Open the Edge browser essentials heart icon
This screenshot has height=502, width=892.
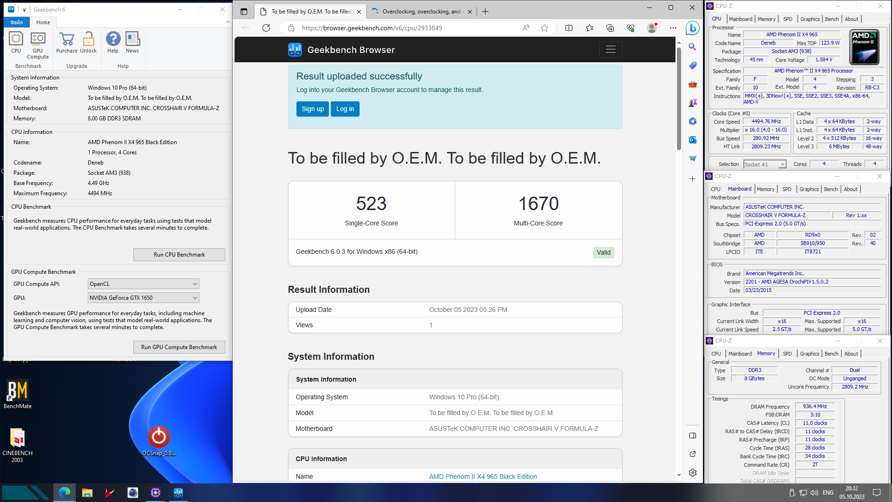click(x=630, y=28)
